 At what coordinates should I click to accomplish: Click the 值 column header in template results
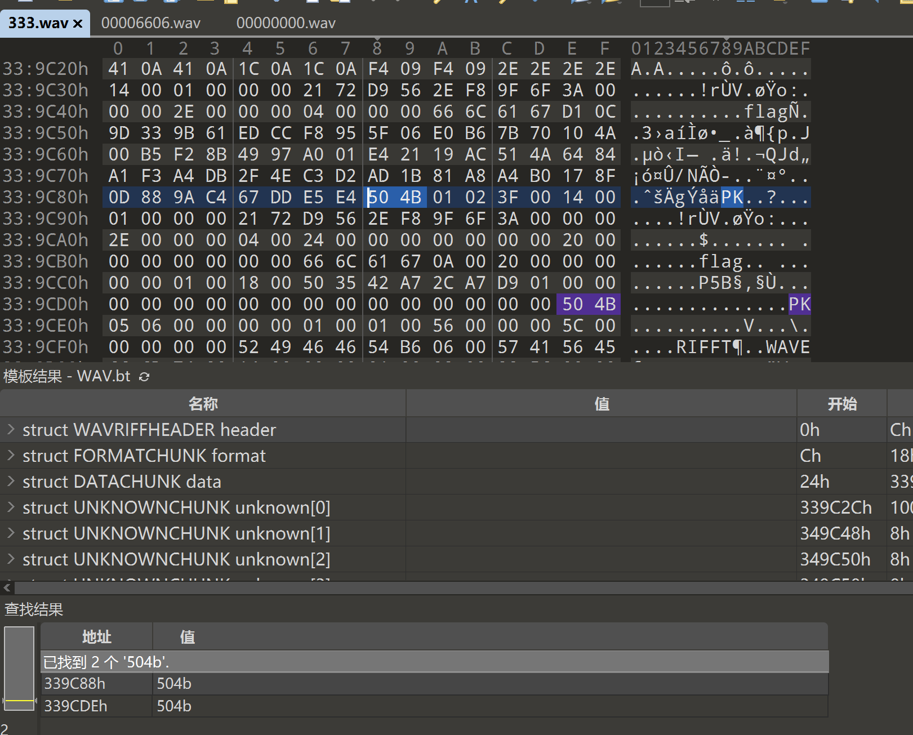602,403
